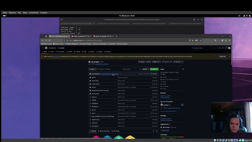The image size is (252, 142).
Task: Open the README outline icon
Action: [x=157, y=131]
